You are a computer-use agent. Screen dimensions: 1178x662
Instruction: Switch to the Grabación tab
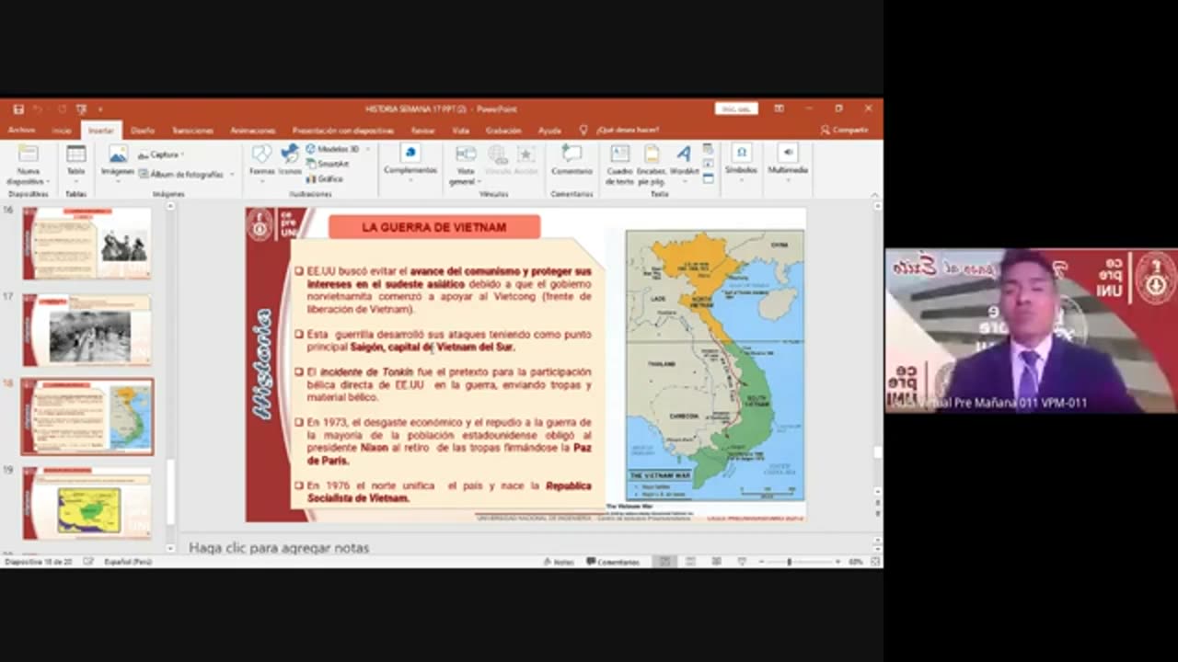coord(503,131)
